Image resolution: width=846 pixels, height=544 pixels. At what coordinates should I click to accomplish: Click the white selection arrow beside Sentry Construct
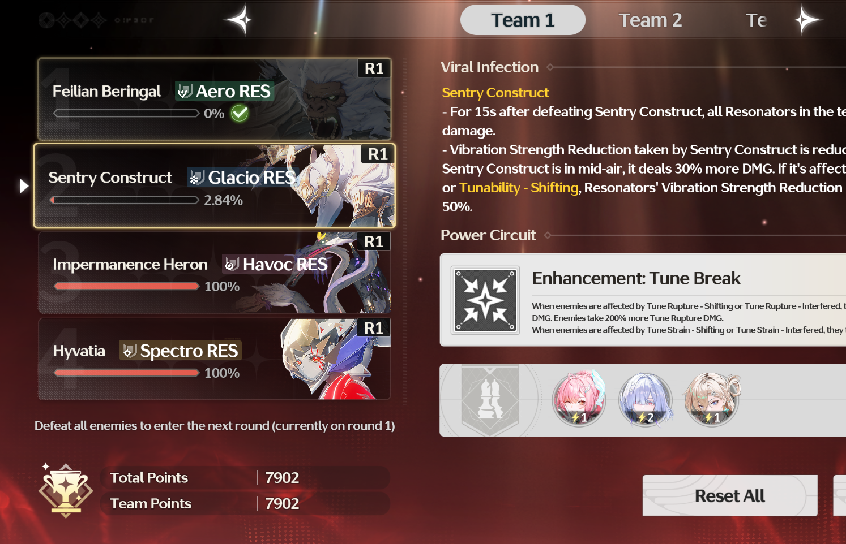coord(24,186)
